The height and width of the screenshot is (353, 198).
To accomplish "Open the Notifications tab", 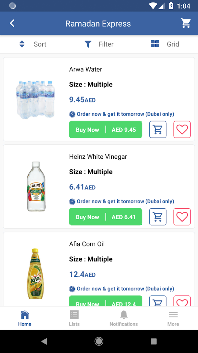I will coord(124,318).
